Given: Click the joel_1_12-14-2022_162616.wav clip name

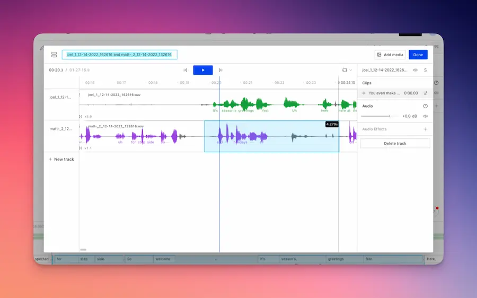Looking at the screenshot, I should click(x=114, y=95).
